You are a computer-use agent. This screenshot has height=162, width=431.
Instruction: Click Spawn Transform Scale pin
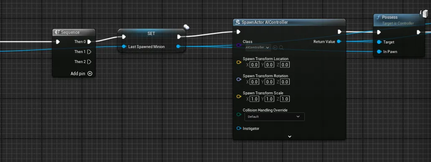point(239,96)
